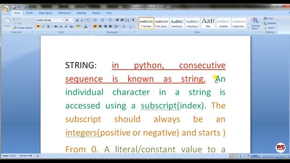Click the proofing errors status bar icon
The width and height of the screenshot is (290, 163).
[x=38, y=156]
